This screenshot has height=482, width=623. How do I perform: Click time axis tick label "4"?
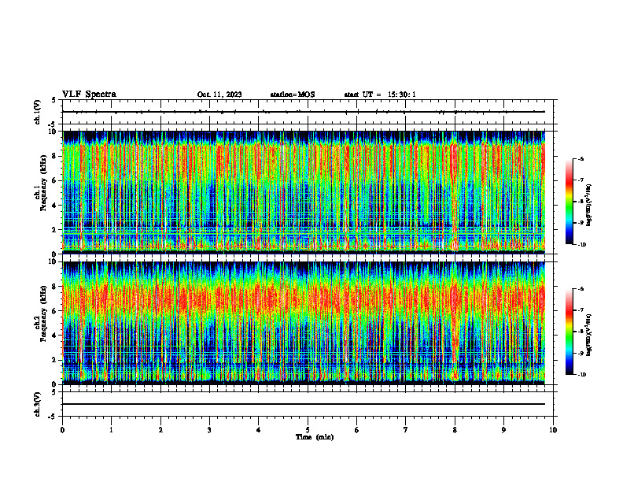pyautogui.click(x=259, y=430)
